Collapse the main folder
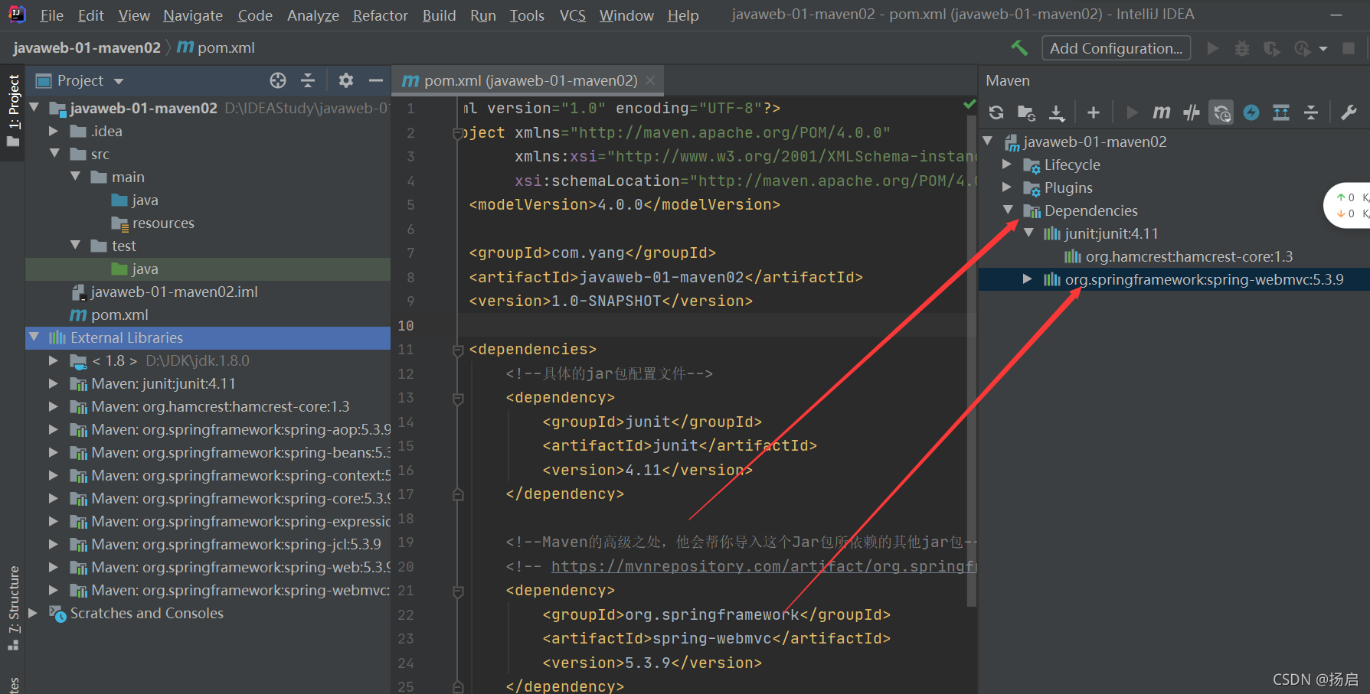1370x694 pixels. click(x=75, y=177)
